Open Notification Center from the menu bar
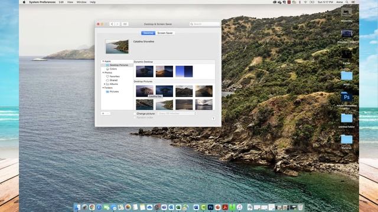 coord(353,2)
